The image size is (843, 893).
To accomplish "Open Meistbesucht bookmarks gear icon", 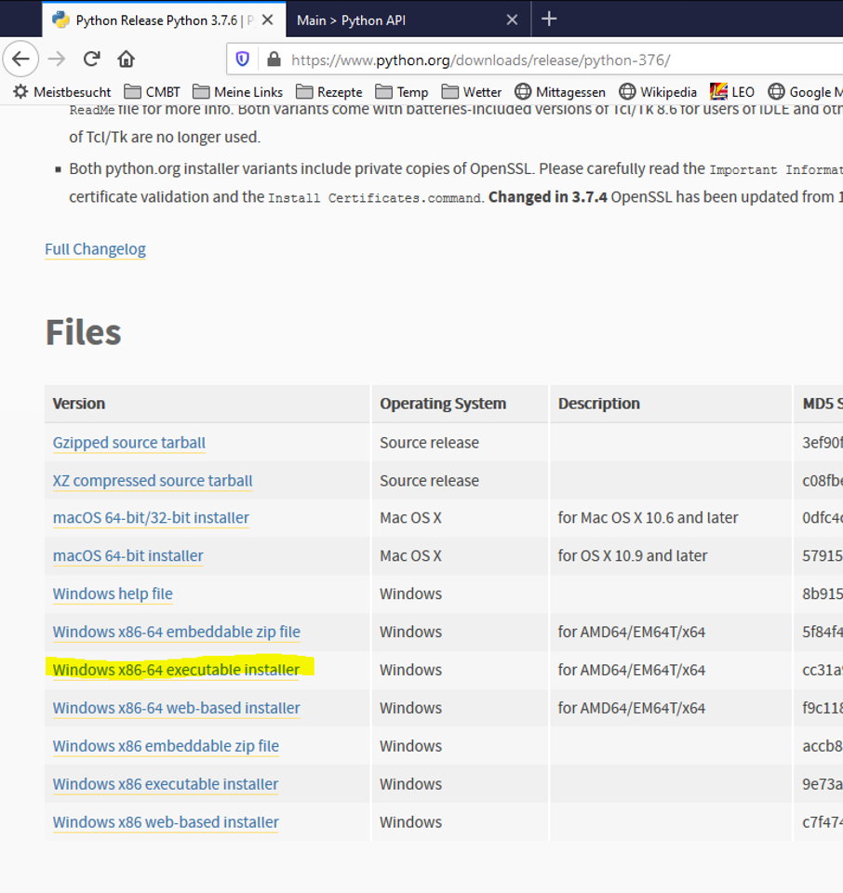I will pyautogui.click(x=20, y=91).
